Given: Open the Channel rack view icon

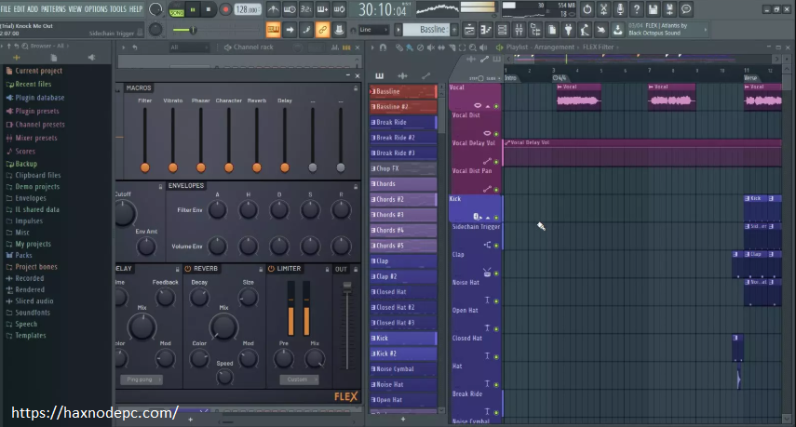Looking at the screenshot, I should click(x=502, y=30).
